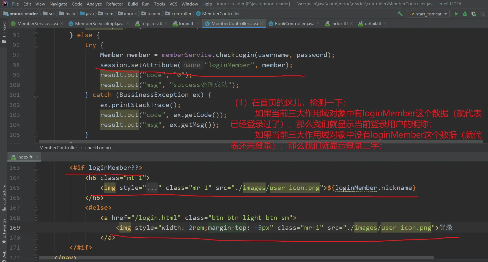Collapse the #if loginMember block at line 163
Image resolution: width=488 pixels, height=262 pixels.
36,168
